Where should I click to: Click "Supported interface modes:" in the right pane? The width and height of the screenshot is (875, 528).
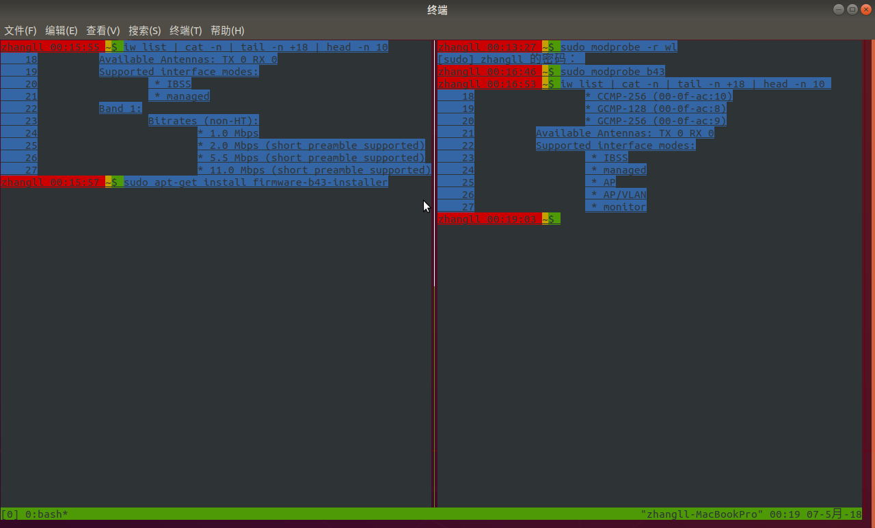point(616,145)
